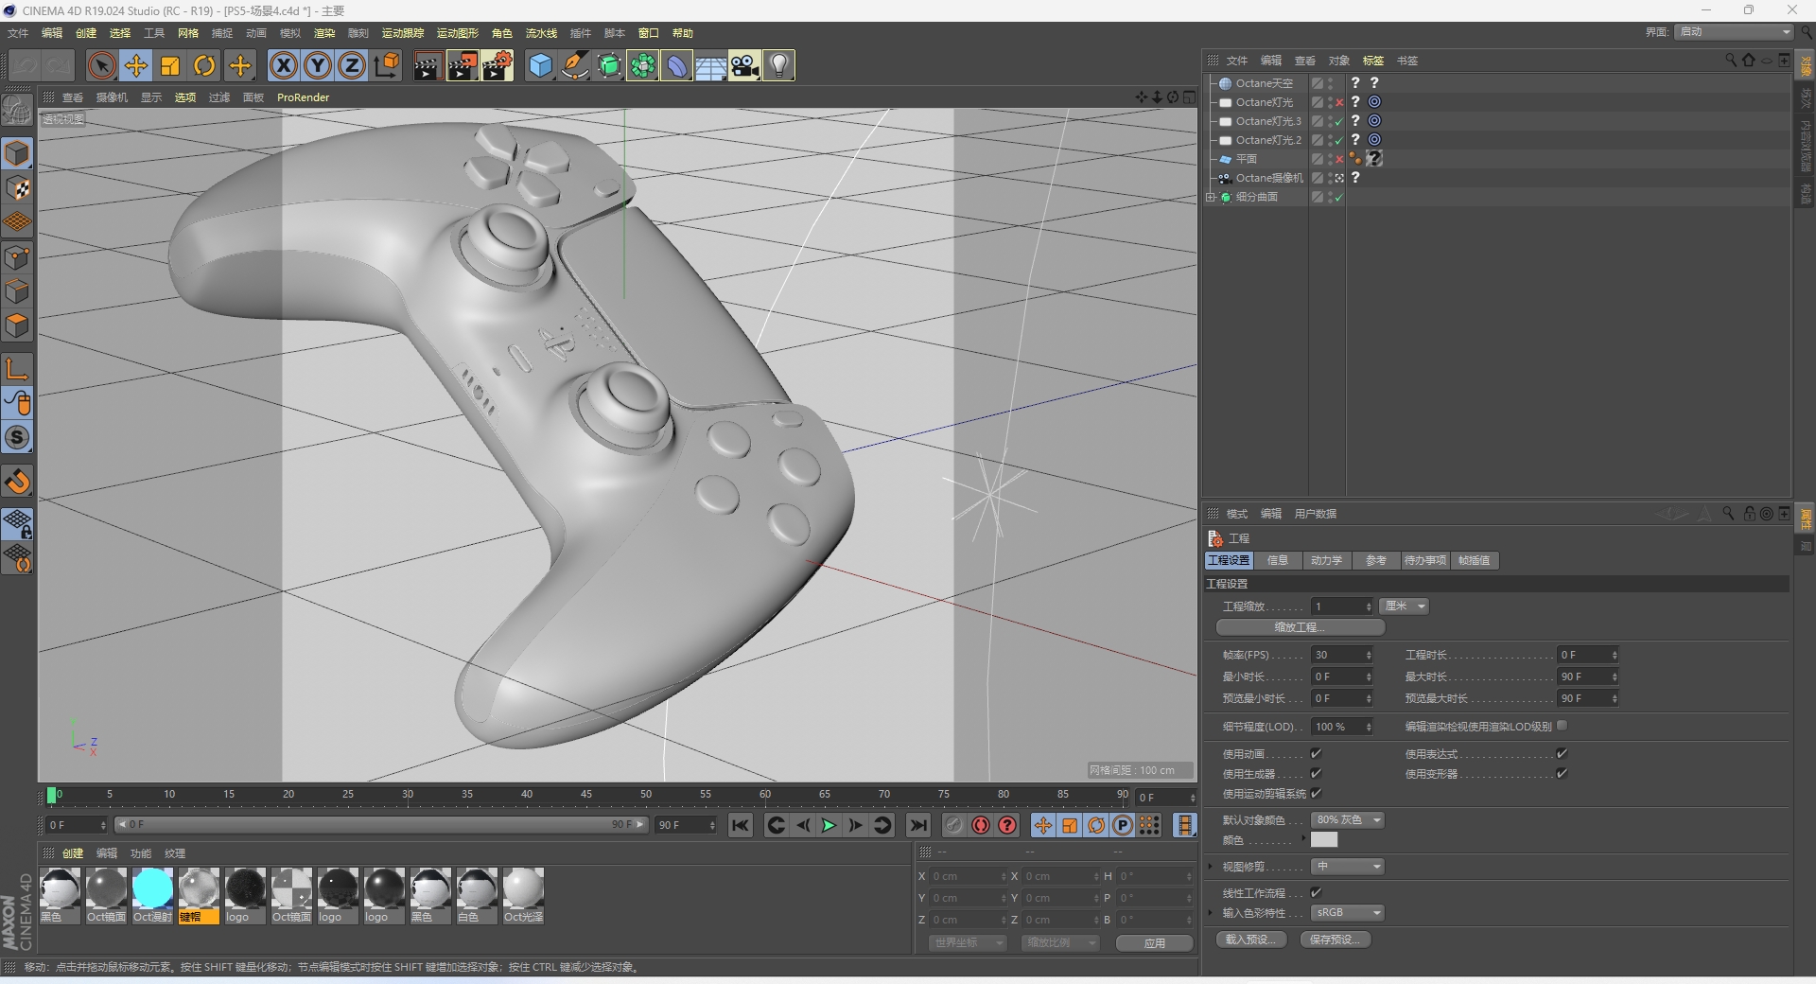Click the Camera object icon in toolbar
Screen dimensions: 1816x984
[744, 65]
